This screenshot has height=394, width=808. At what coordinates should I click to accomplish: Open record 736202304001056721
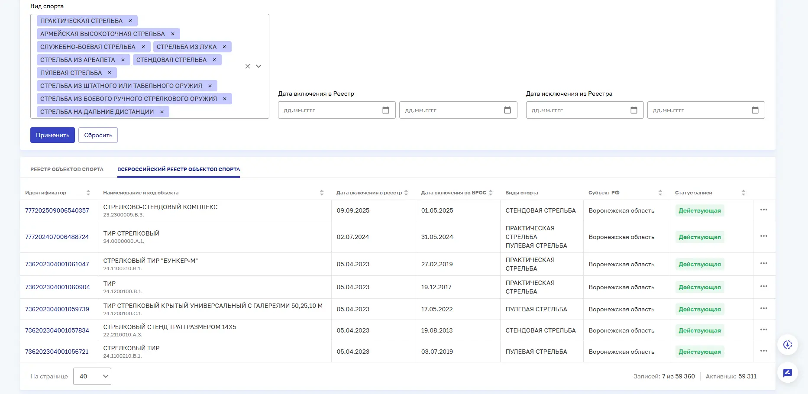[57, 352]
